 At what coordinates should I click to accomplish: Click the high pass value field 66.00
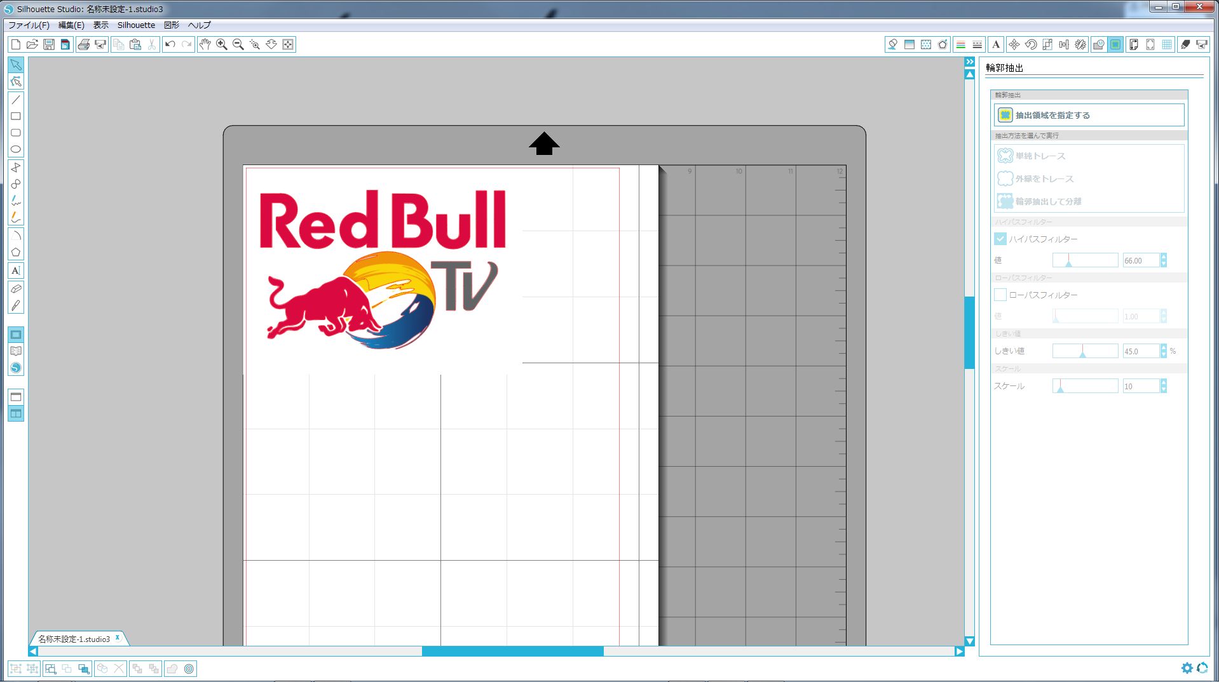1141,260
